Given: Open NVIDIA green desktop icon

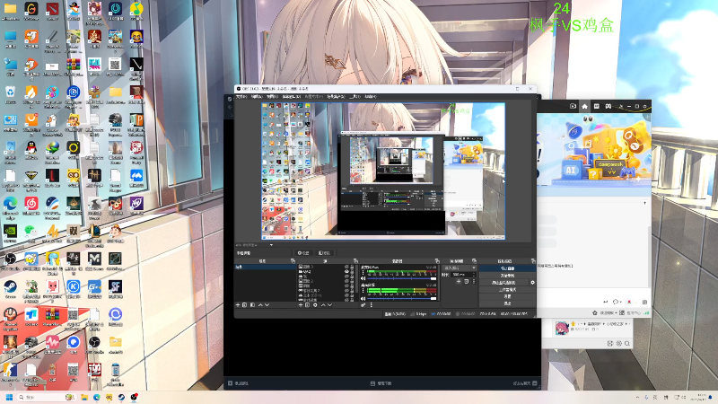Looking at the screenshot, I should coord(10,232).
